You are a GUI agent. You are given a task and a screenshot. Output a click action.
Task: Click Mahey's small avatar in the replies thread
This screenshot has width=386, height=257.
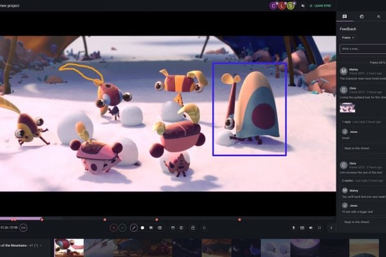point(345,190)
